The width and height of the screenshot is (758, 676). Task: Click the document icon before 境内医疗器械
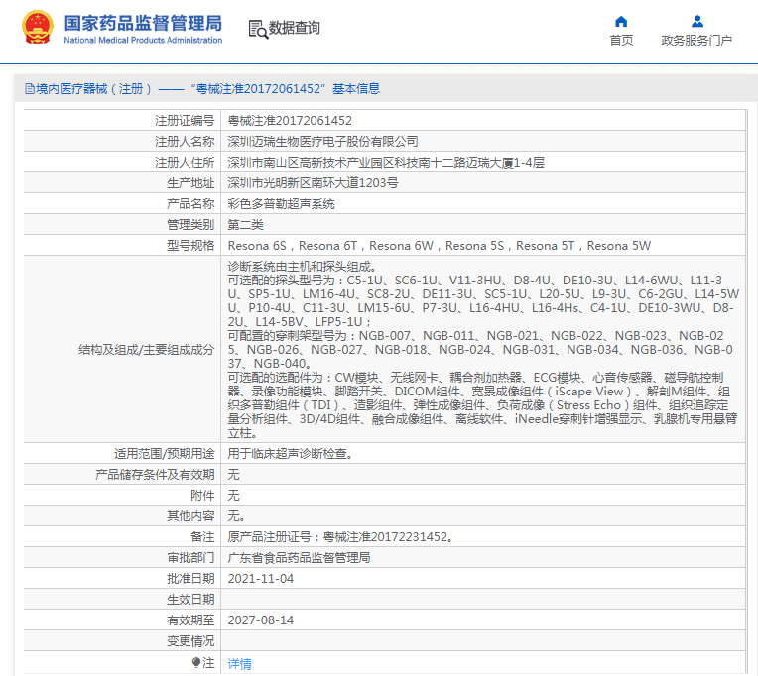pos(30,89)
